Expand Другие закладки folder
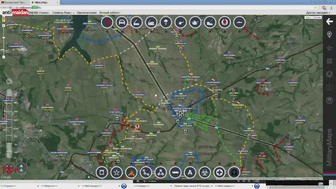The height and width of the screenshot is (189, 336). 318,13
